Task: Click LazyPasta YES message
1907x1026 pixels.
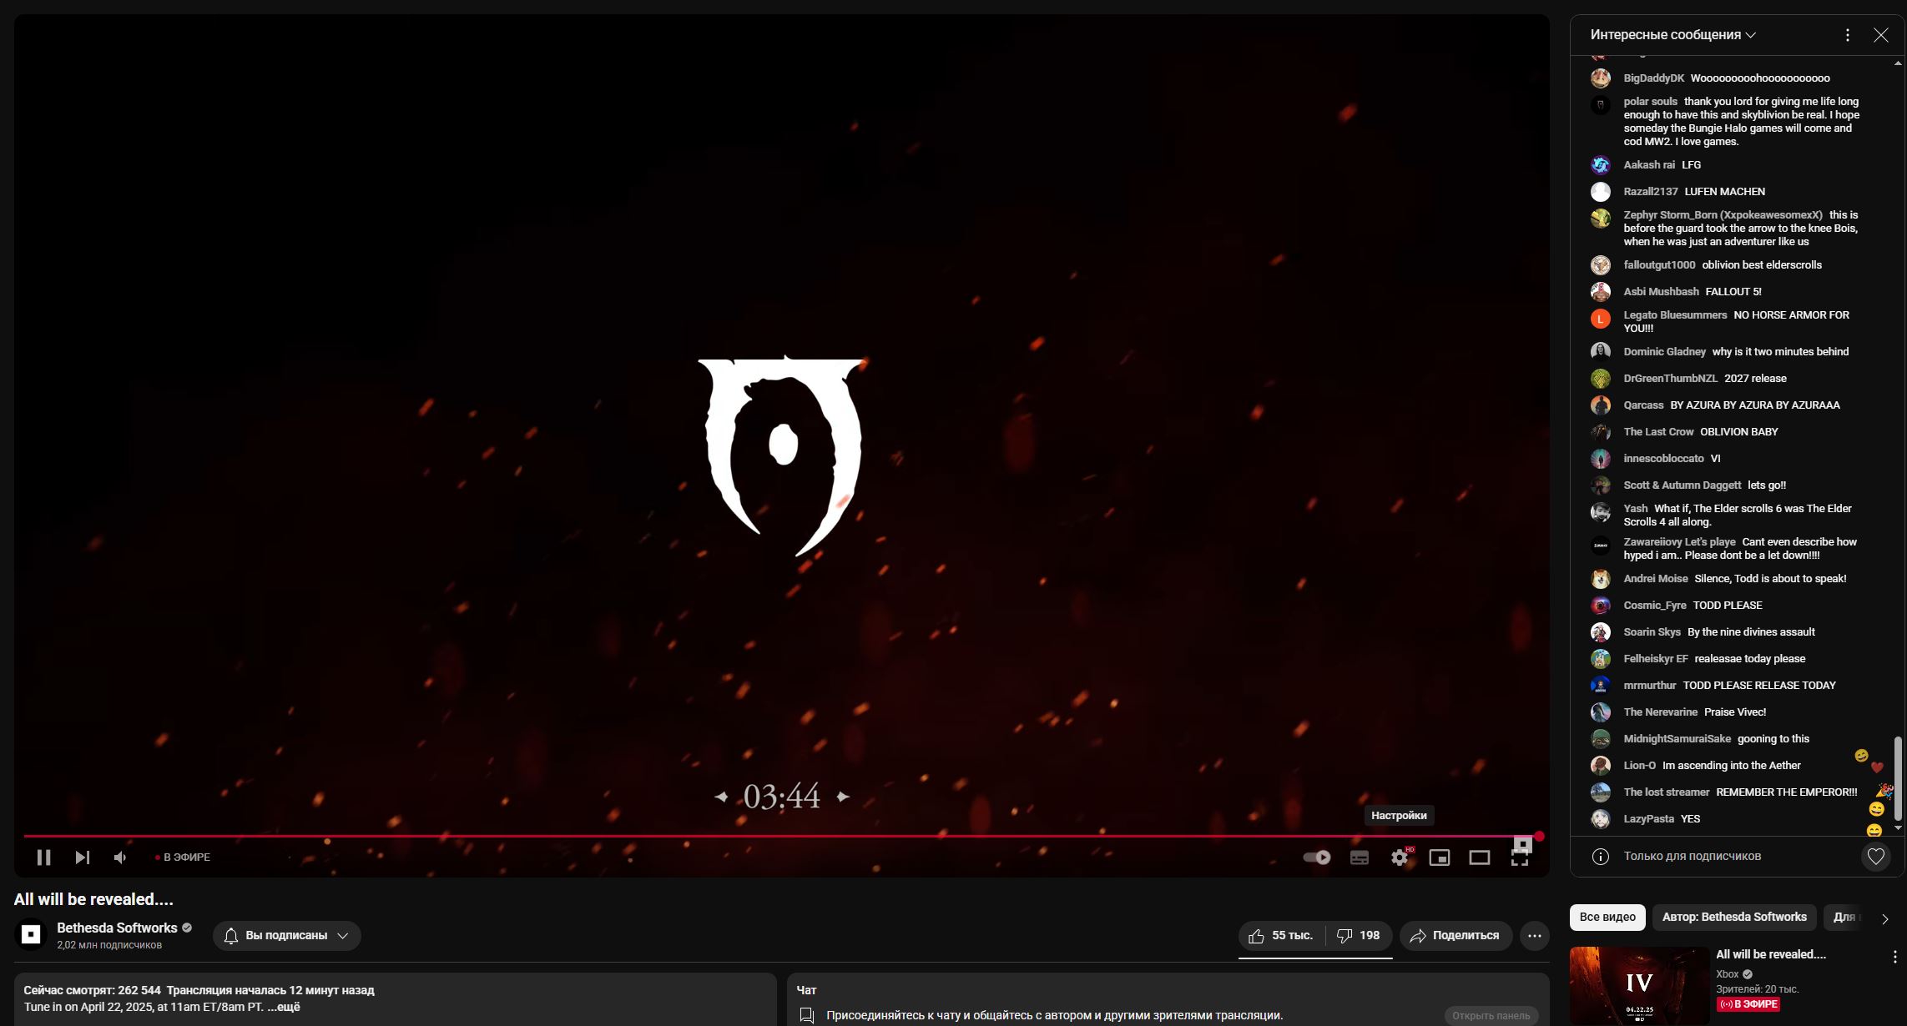Action: coord(1690,819)
